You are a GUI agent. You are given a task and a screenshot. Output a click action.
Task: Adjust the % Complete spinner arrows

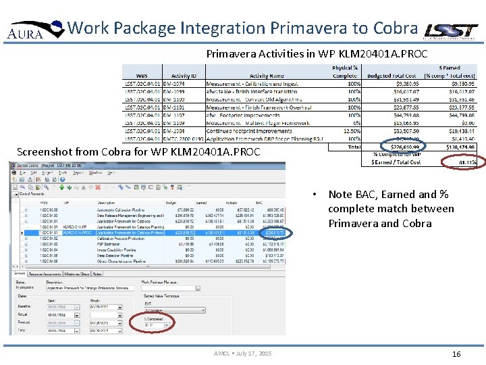[167, 326]
